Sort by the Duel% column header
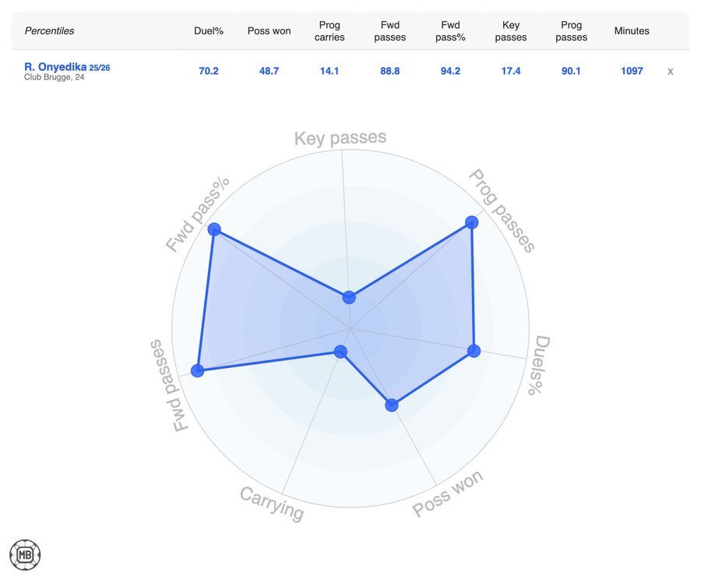Image resolution: width=701 pixels, height=580 pixels. (x=209, y=31)
